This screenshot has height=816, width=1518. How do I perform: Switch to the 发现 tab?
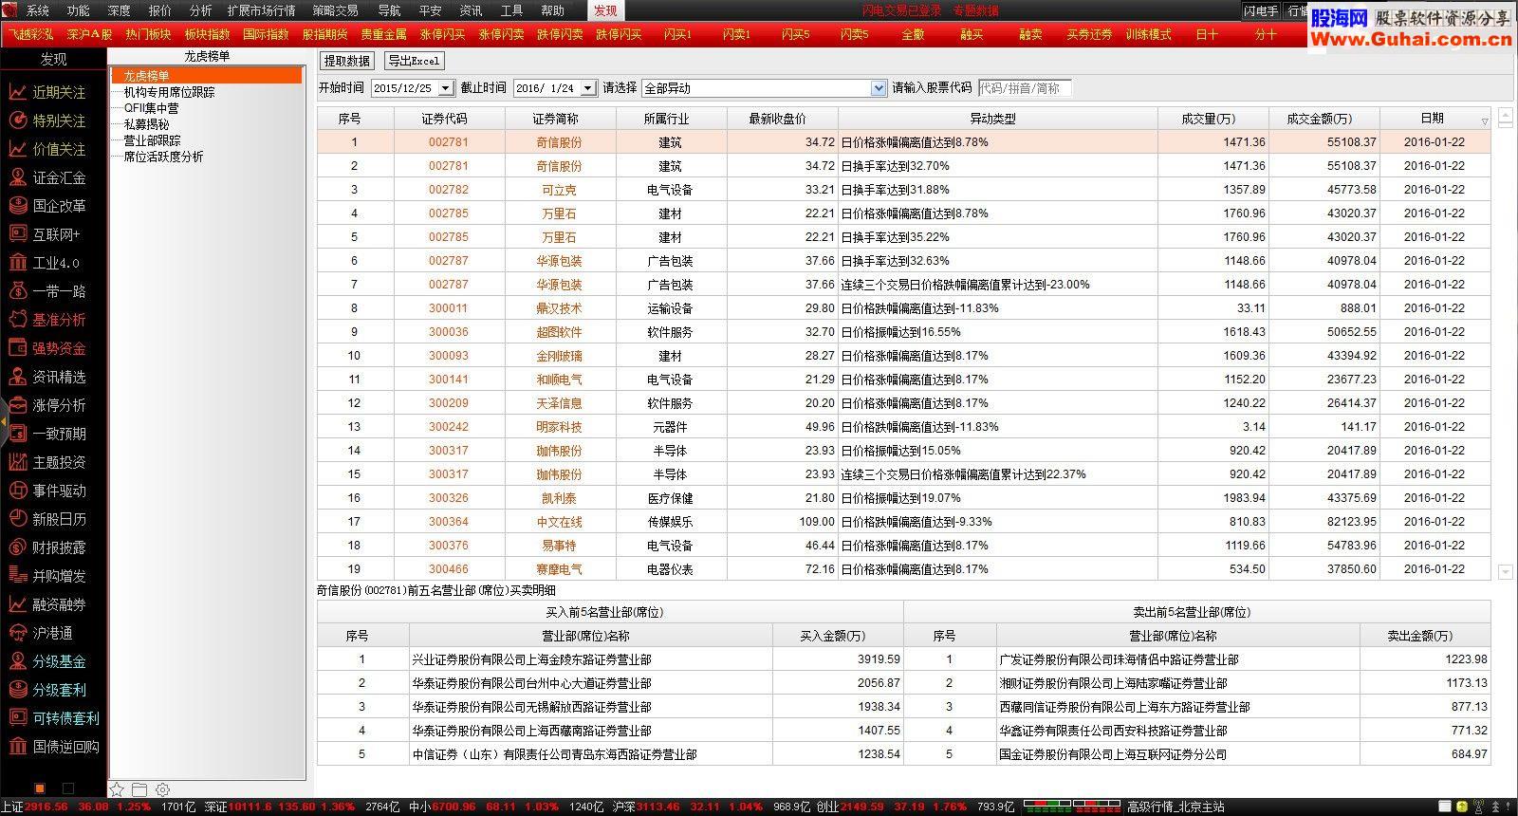point(605,10)
